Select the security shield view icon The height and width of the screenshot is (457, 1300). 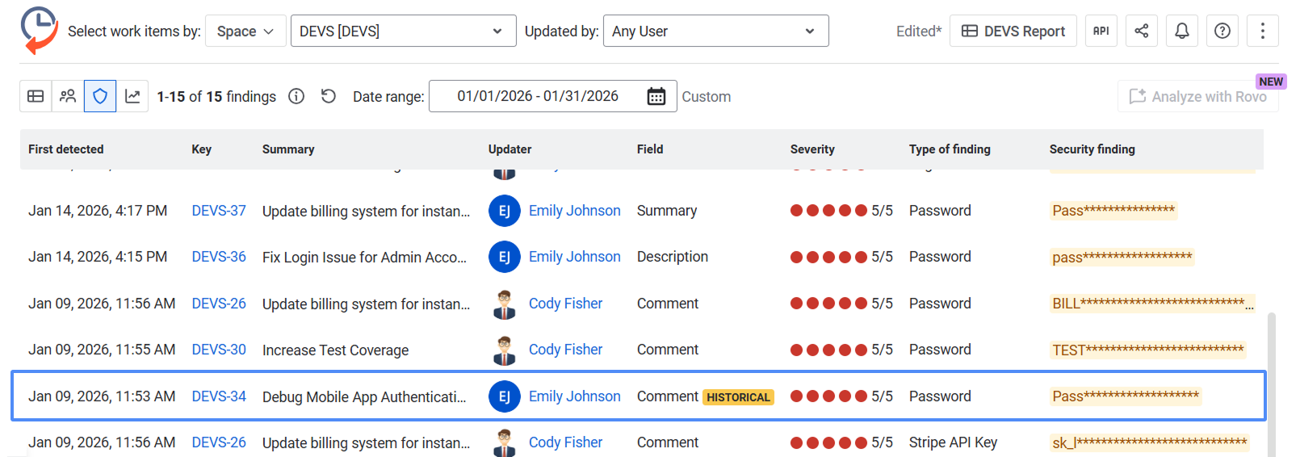(100, 96)
